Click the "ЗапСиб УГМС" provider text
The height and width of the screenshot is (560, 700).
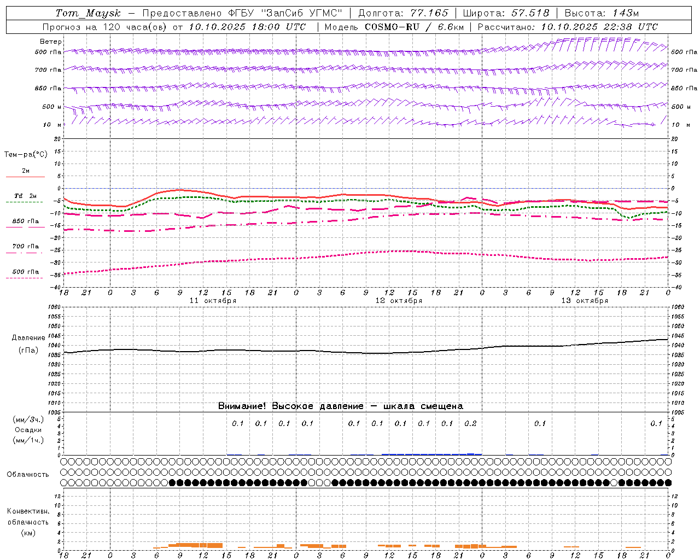(x=302, y=13)
